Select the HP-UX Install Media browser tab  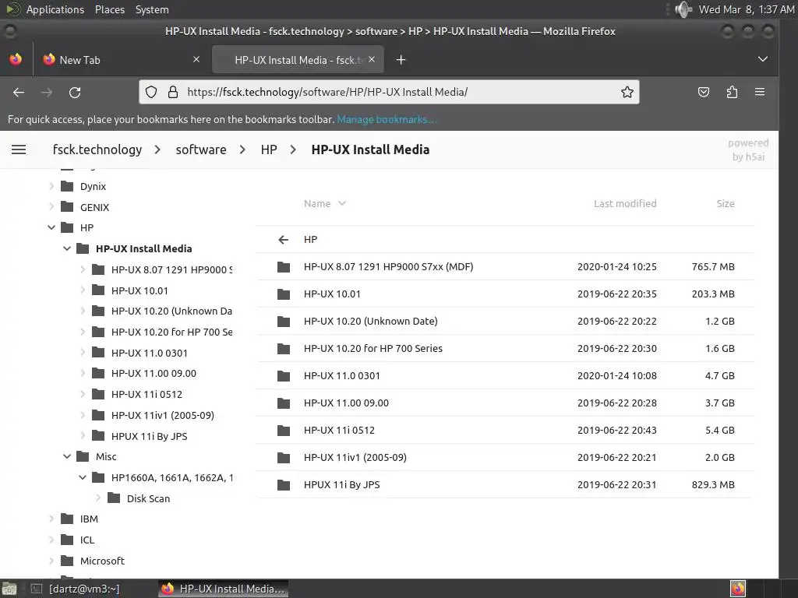point(298,59)
